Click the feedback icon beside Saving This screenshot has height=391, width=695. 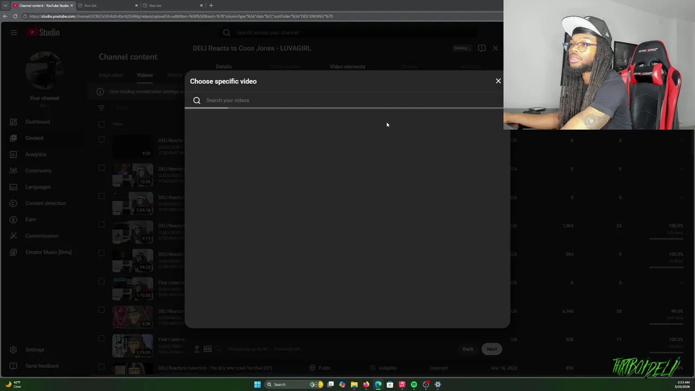482,48
